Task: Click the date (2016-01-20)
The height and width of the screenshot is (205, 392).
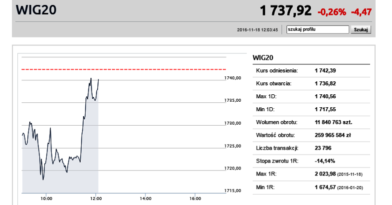Action: [350, 188]
